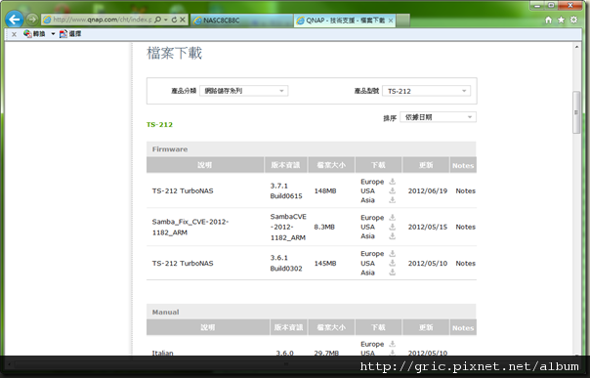Open Notes for 3.7.1 Build0615
Image resolution: width=590 pixels, height=378 pixels.
pyautogui.click(x=465, y=191)
